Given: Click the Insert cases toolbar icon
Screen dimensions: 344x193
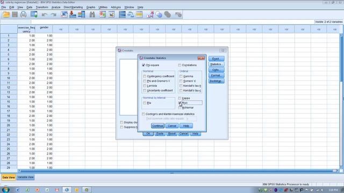Looking at the screenshot, I should point(103,14).
